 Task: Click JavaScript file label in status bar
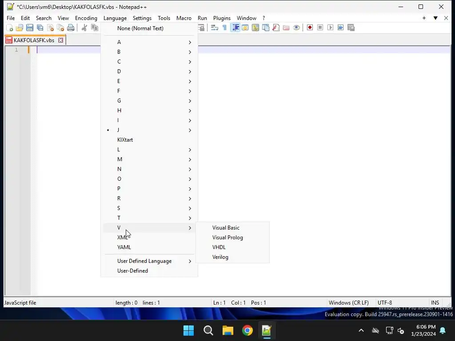(20, 303)
